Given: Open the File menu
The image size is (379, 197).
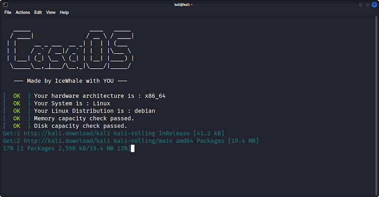Looking at the screenshot, I should pyautogui.click(x=8, y=12).
